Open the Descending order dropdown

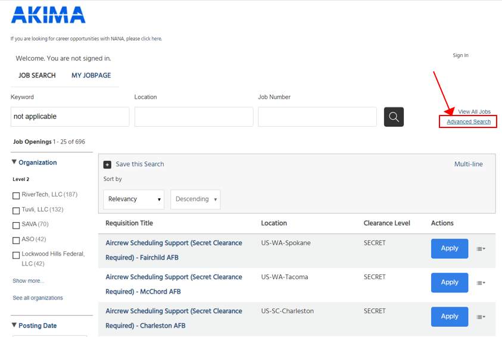[x=195, y=199]
